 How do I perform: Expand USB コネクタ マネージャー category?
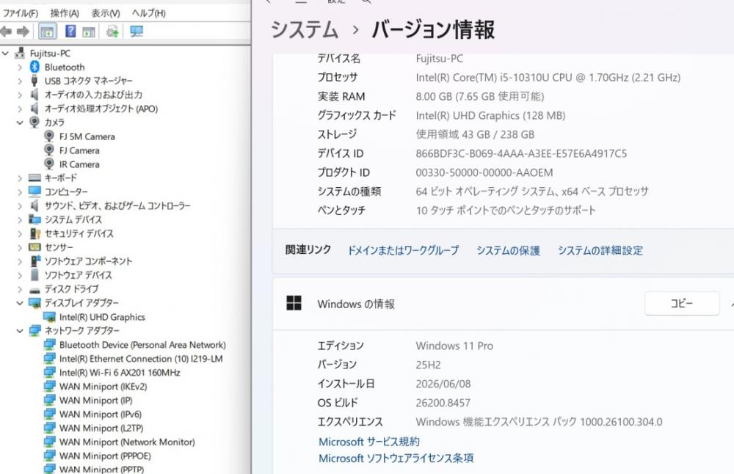point(20,81)
